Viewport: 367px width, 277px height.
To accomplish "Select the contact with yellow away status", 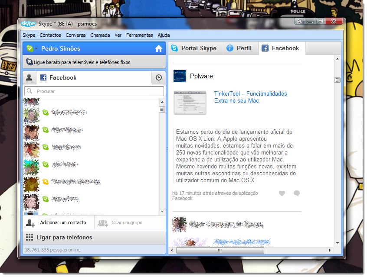I will click(91, 182).
